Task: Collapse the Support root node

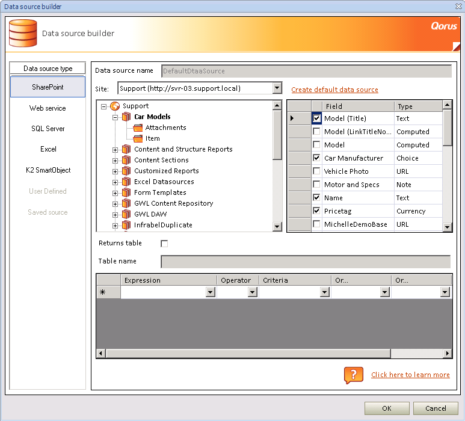Action: pyautogui.click(x=103, y=106)
